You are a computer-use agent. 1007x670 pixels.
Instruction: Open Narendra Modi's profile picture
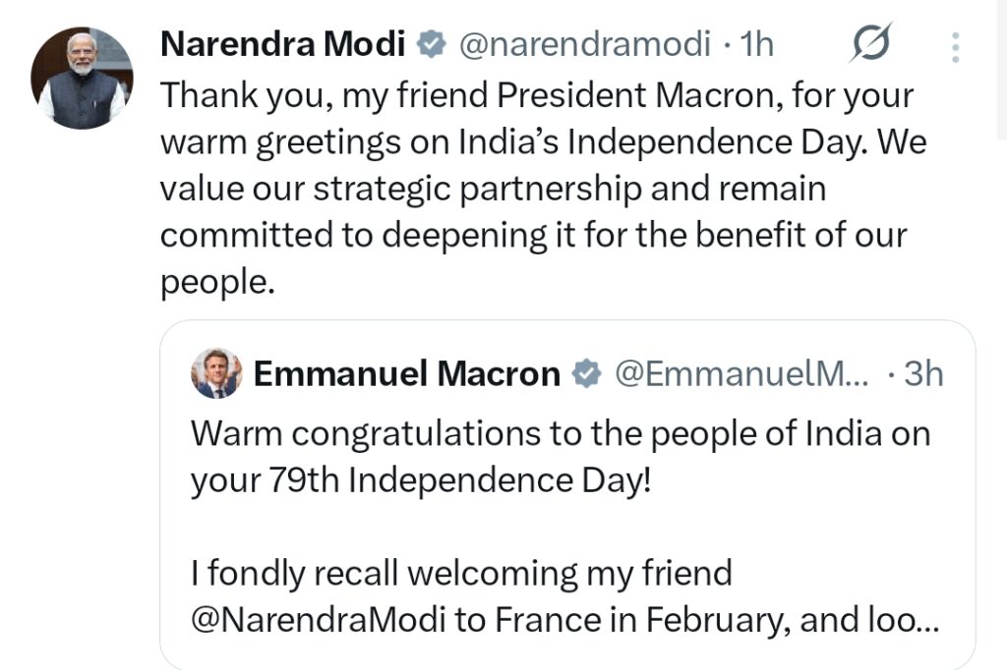coord(82,78)
